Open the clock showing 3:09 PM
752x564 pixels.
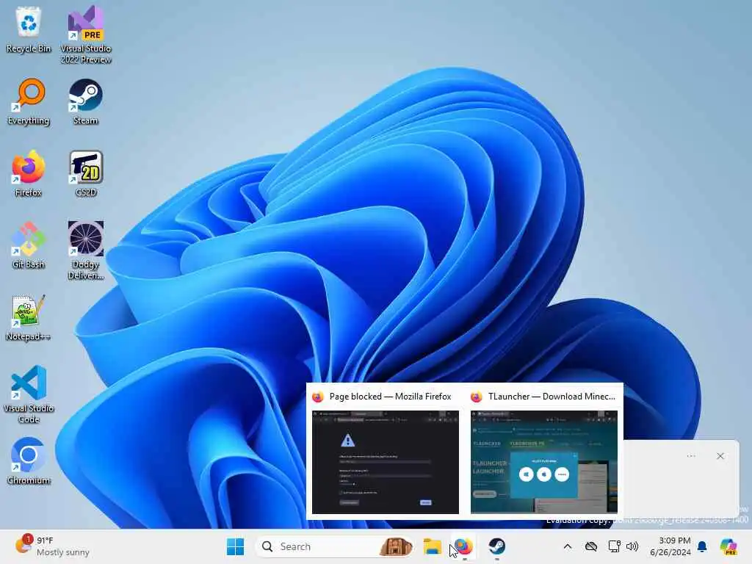pos(670,546)
